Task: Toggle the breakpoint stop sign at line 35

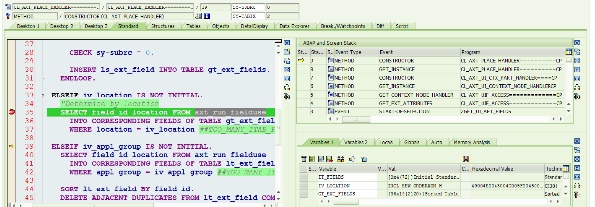Action: pyautogui.click(x=12, y=112)
